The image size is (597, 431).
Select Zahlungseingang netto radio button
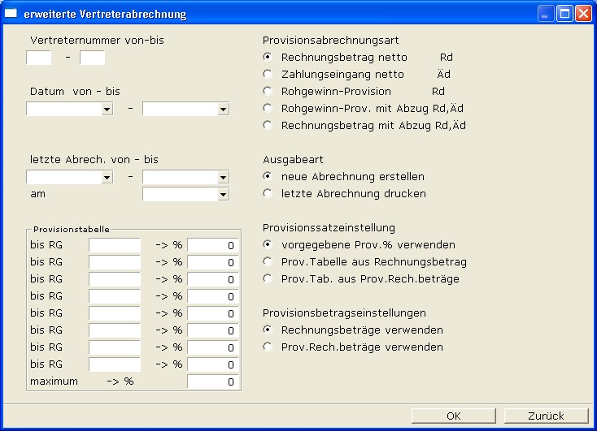[268, 75]
